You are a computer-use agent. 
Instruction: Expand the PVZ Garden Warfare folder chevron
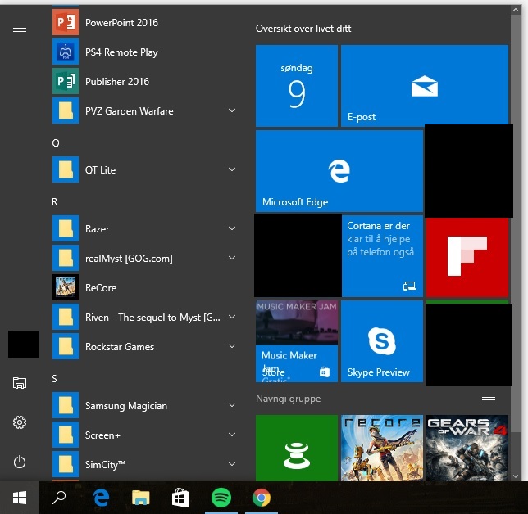[x=232, y=110]
